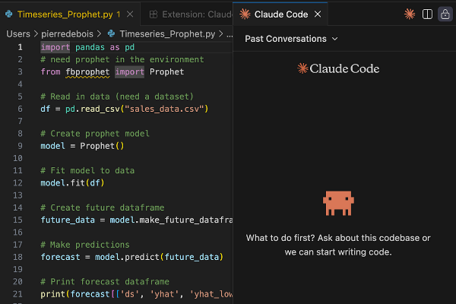Click the comment '# Create future dataframe'
This screenshot has height=304, width=456.
tap(103, 207)
